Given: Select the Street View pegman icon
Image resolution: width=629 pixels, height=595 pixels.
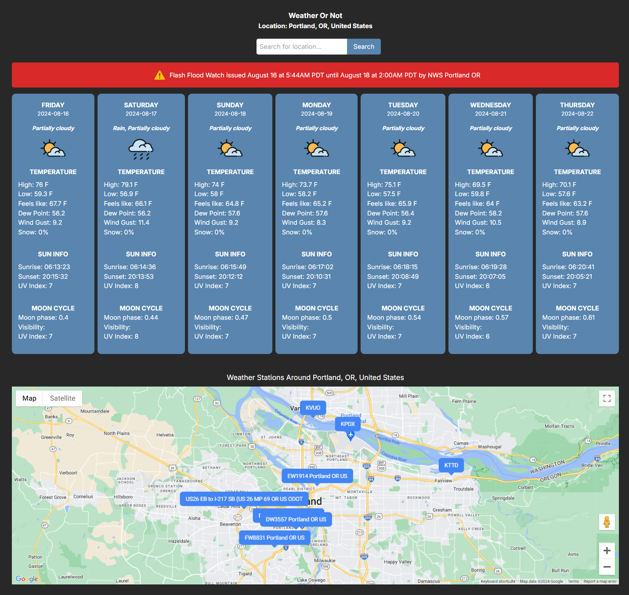Looking at the screenshot, I should [607, 522].
